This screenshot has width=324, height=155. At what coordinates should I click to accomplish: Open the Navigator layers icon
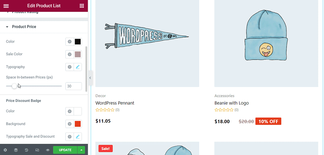[16, 150]
